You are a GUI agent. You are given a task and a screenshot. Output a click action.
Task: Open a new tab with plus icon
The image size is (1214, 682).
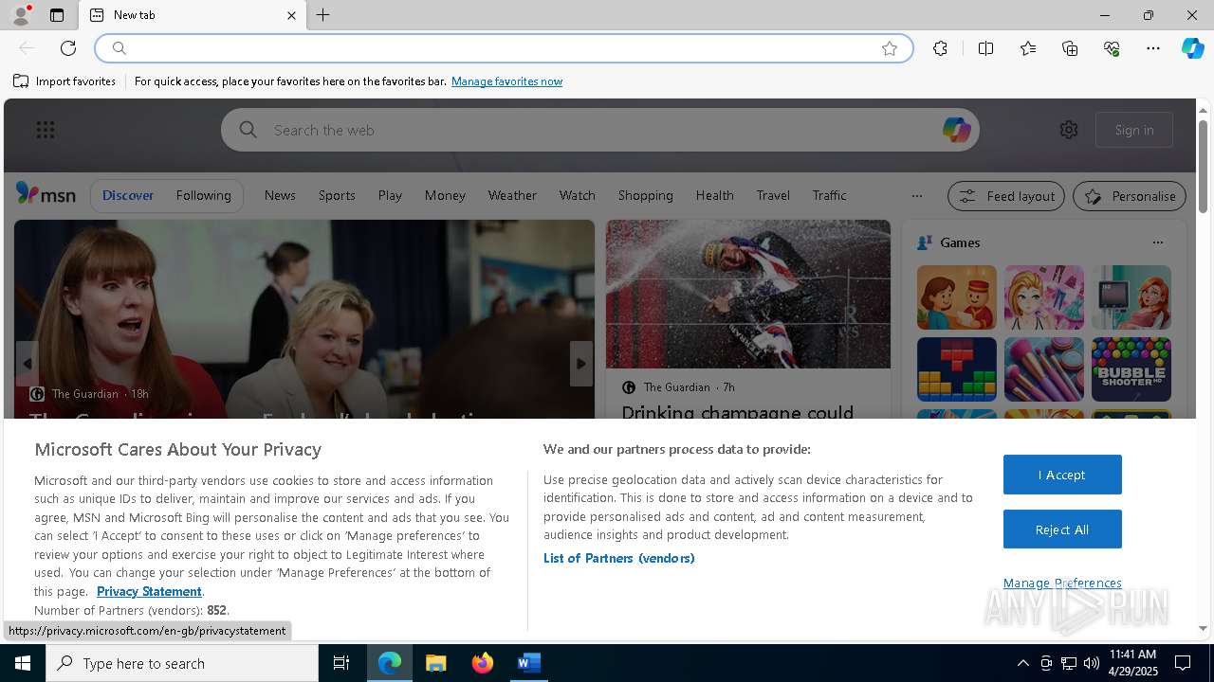point(323,15)
